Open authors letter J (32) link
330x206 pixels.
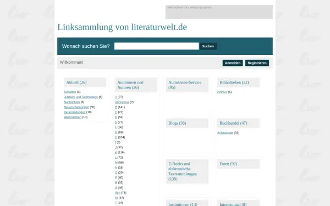pyautogui.click(x=116, y=147)
